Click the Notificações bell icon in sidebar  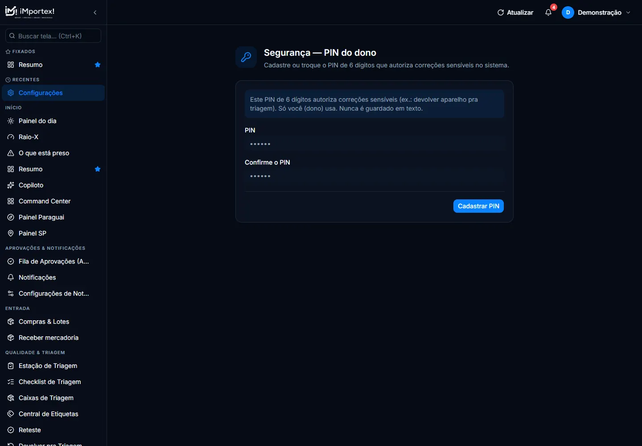(11, 277)
